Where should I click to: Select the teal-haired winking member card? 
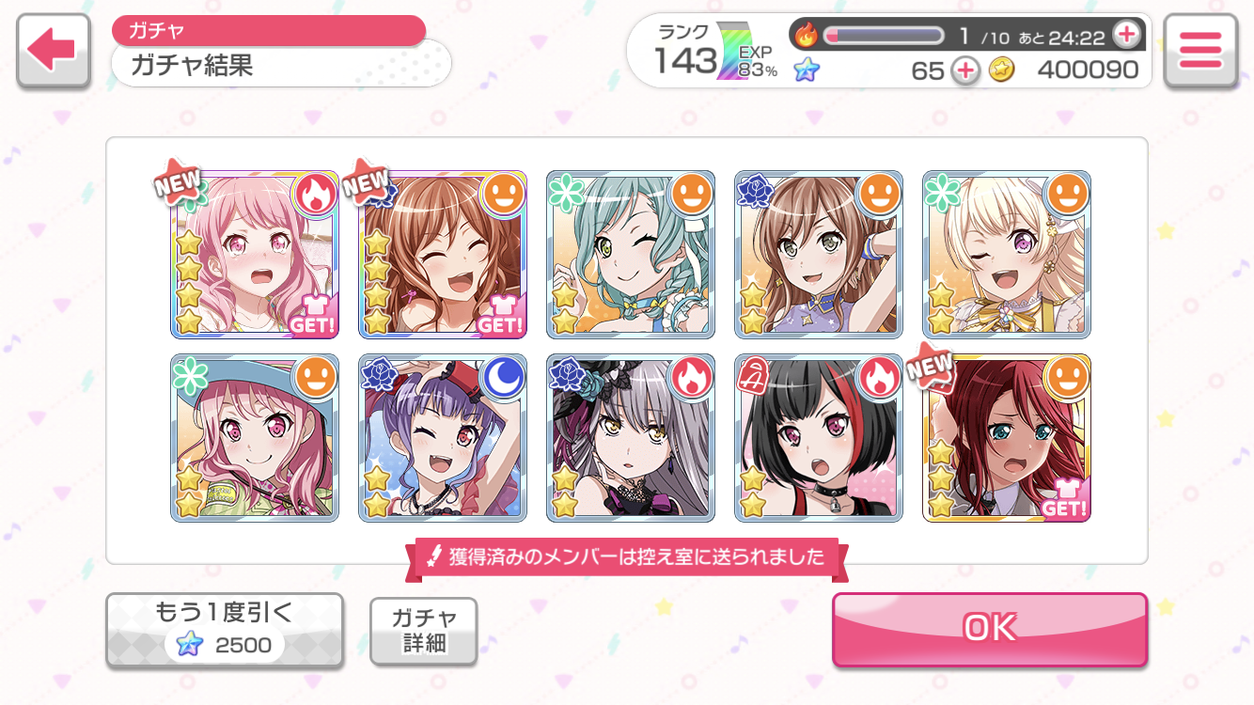coord(631,254)
